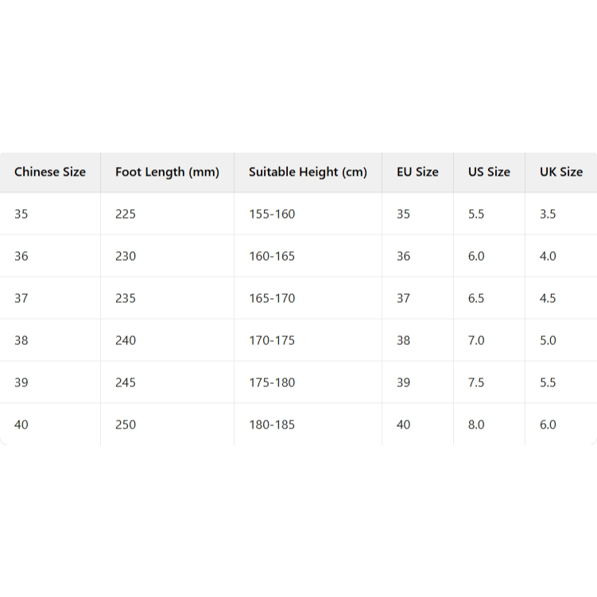Click the foot length 240 cell

167,340
